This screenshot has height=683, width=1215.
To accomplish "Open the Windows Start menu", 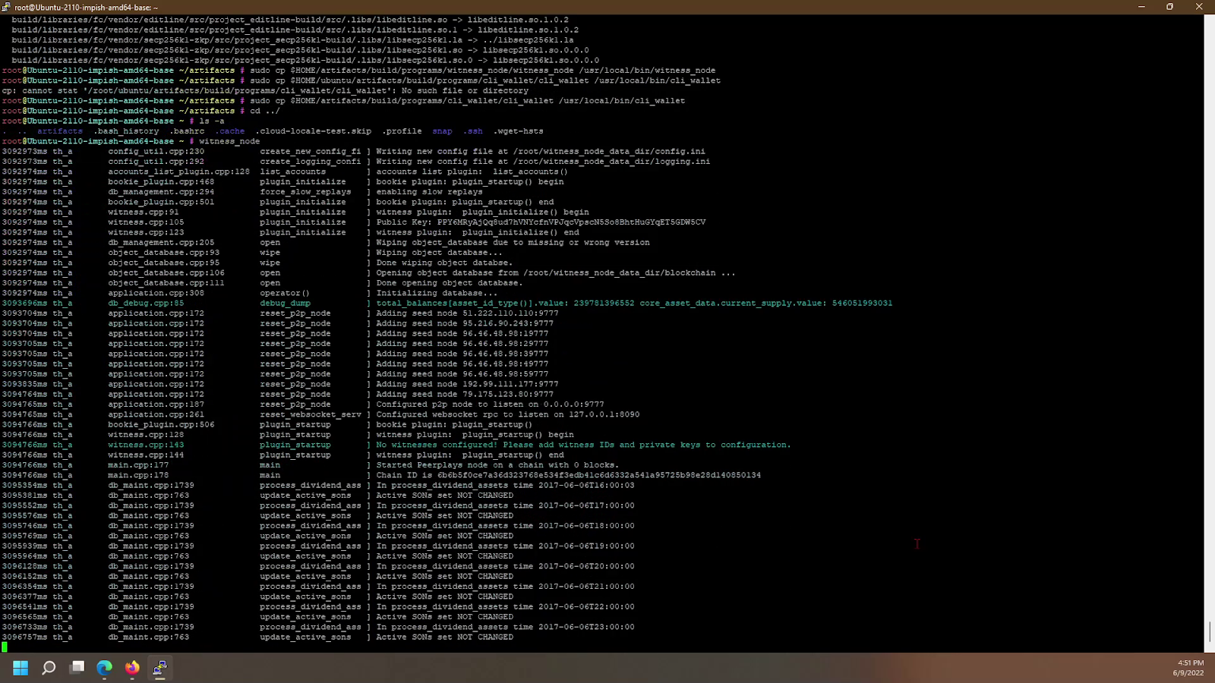I will tap(21, 668).
